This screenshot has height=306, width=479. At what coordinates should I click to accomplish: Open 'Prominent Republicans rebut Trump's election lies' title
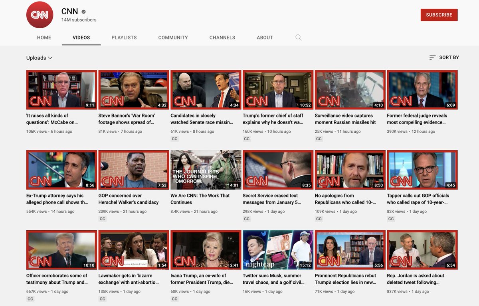[346, 279]
